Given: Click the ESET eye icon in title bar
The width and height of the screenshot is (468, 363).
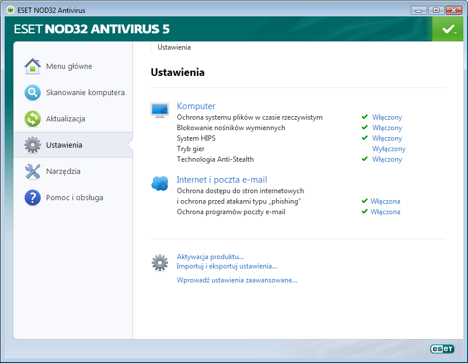Looking at the screenshot, I should point(11,10).
